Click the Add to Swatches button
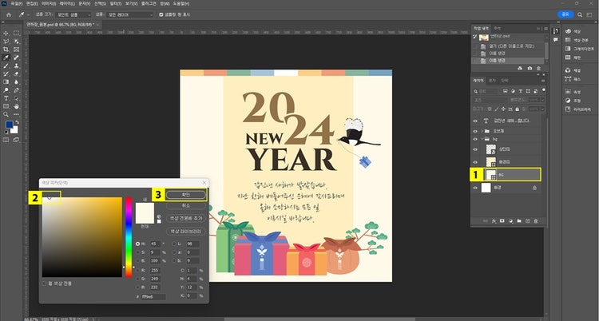 pos(186,218)
